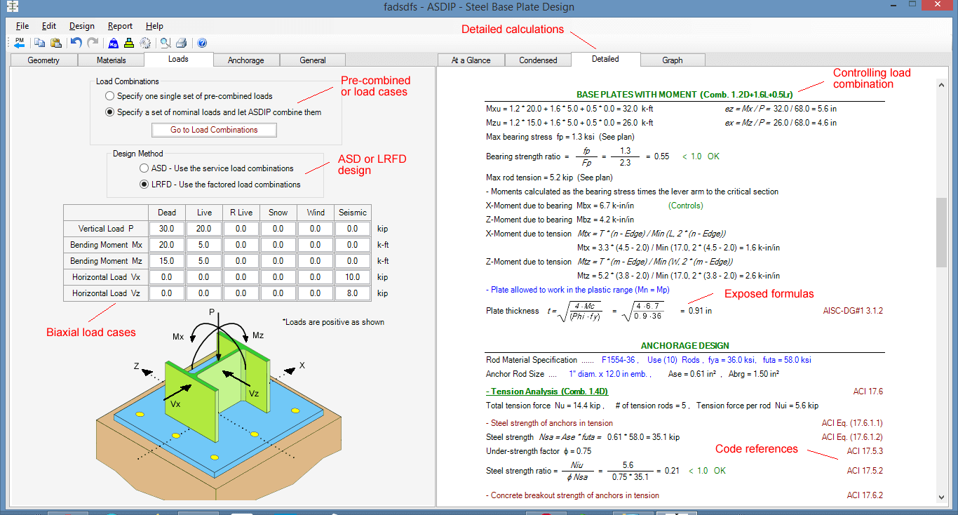Image resolution: width=958 pixels, height=515 pixels.
Task: Switch to the General tab
Action: [313, 60]
